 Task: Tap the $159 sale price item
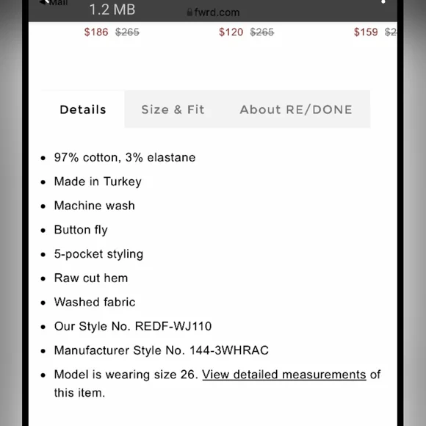(366, 32)
